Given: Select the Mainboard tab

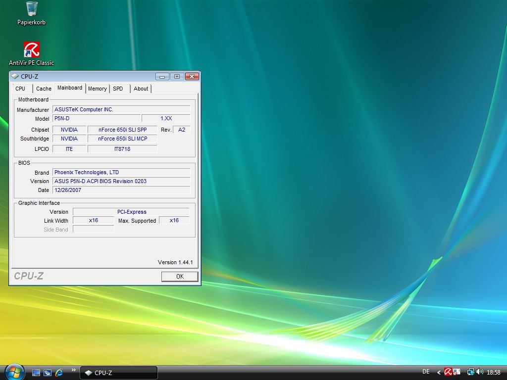Looking at the screenshot, I should (69, 88).
